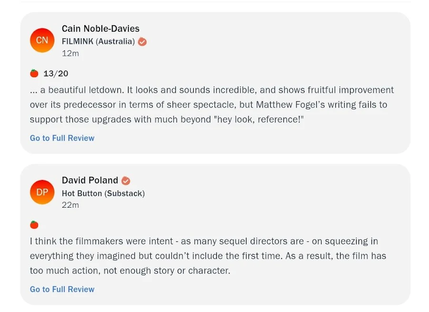Click the 22m timestamp
Image resolution: width=429 pixels, height=312 pixels.
coord(70,205)
